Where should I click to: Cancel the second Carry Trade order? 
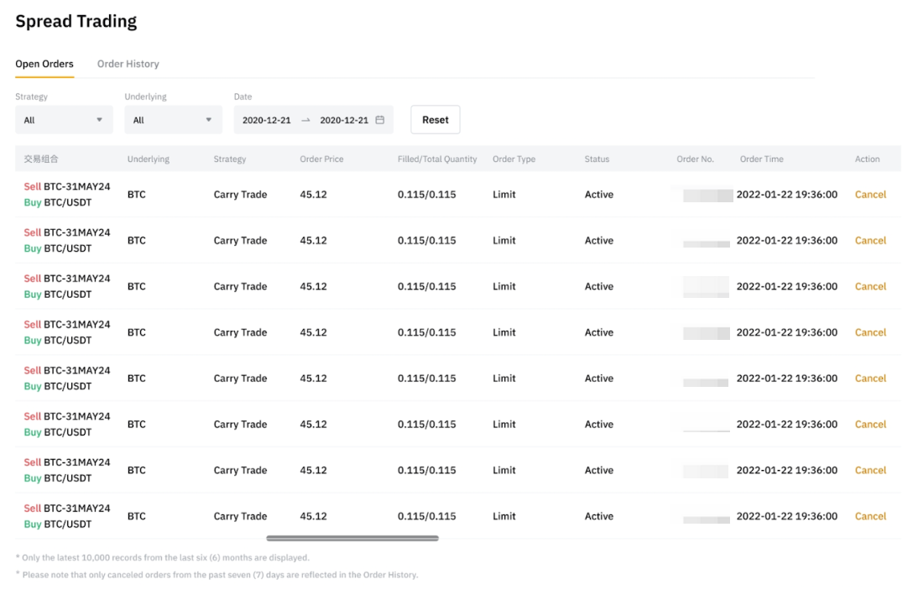click(x=870, y=241)
